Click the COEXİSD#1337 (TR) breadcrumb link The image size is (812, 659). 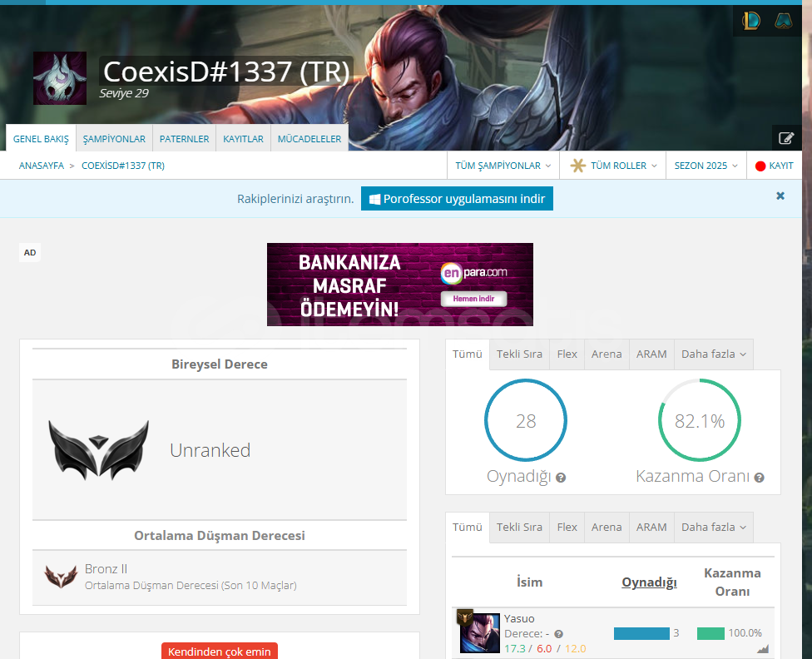[123, 166]
